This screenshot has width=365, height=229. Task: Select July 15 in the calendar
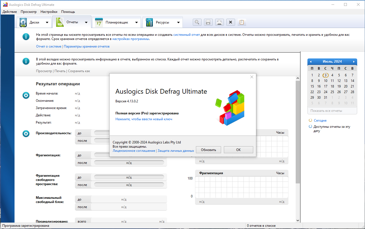[312, 86]
